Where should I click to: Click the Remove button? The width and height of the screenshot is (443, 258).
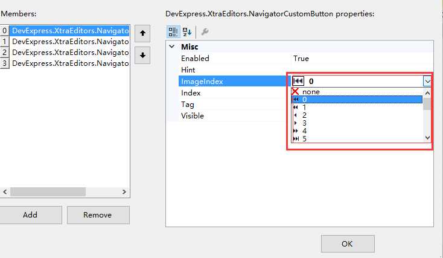(x=98, y=215)
